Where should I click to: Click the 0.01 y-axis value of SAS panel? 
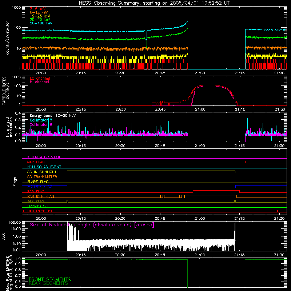click(x=17, y=250)
